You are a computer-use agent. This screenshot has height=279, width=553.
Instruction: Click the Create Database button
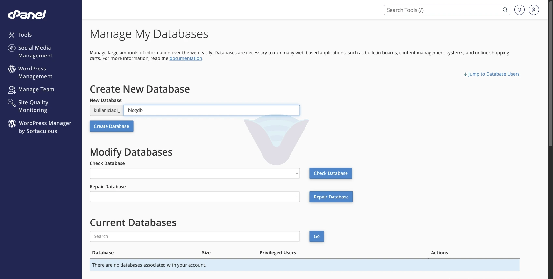pyautogui.click(x=111, y=126)
